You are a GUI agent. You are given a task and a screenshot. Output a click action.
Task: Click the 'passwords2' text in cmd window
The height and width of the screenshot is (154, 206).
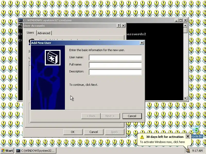click(x=136, y=34)
